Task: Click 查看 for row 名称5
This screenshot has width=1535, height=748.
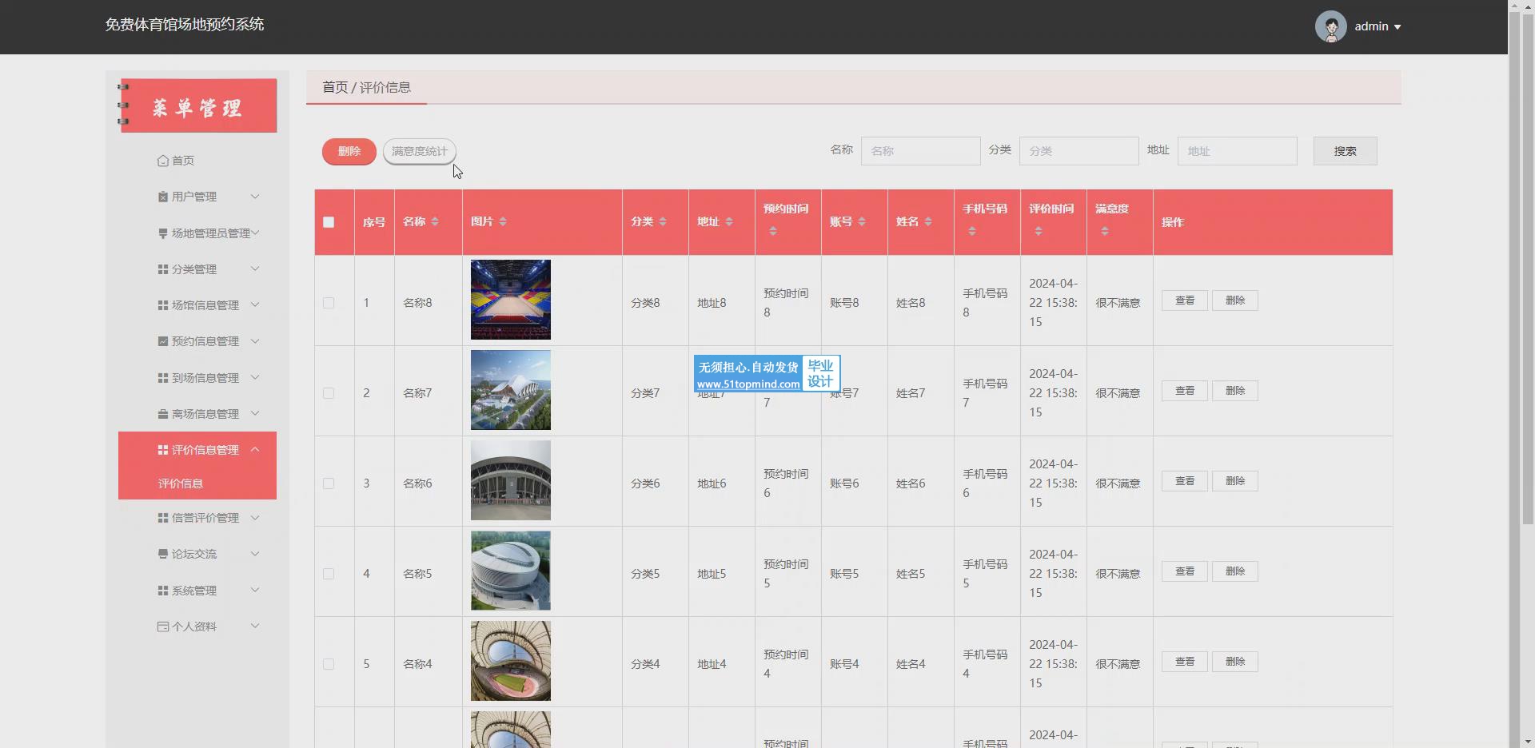Action: point(1185,571)
